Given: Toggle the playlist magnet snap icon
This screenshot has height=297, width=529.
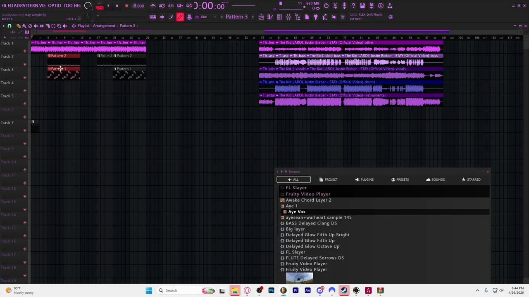Looking at the screenshot, I should (x=9, y=26).
